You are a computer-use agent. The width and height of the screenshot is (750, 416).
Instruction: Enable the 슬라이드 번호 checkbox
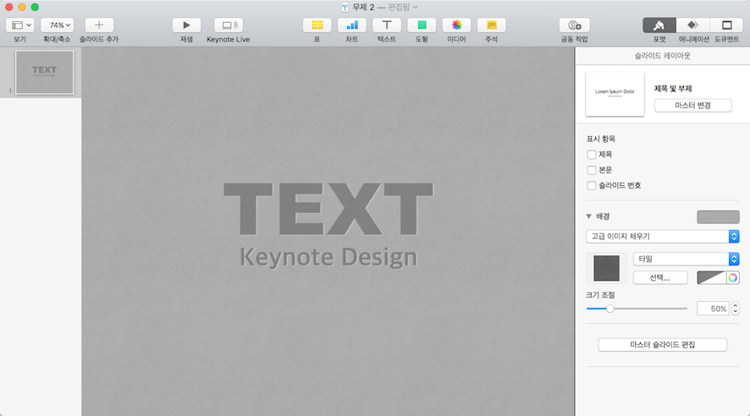pyautogui.click(x=592, y=185)
